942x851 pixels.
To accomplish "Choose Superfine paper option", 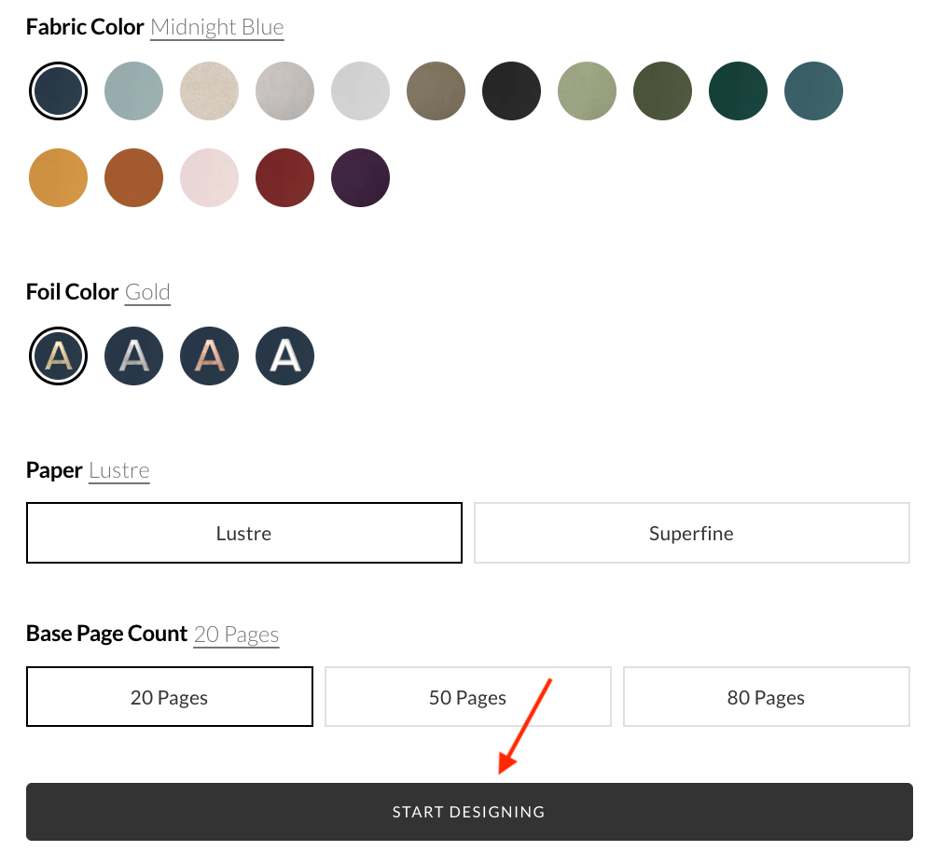I will coord(691,534).
